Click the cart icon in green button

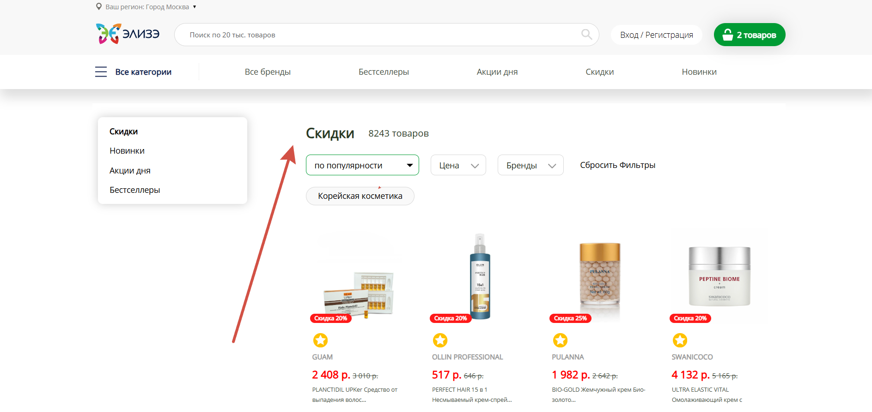[727, 35]
